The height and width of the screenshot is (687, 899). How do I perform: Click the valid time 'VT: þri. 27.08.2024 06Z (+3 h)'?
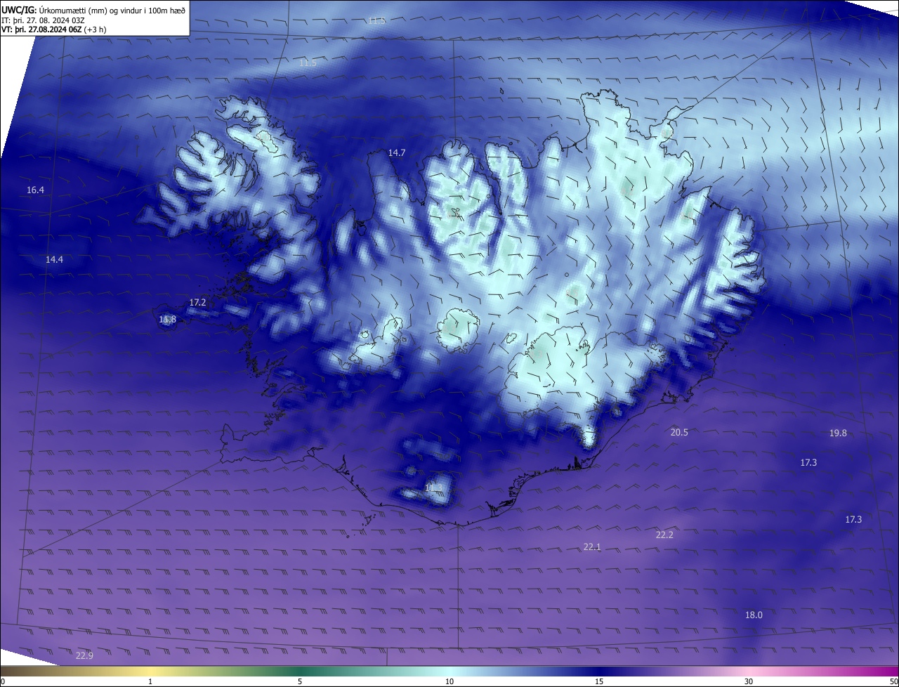tap(53, 30)
